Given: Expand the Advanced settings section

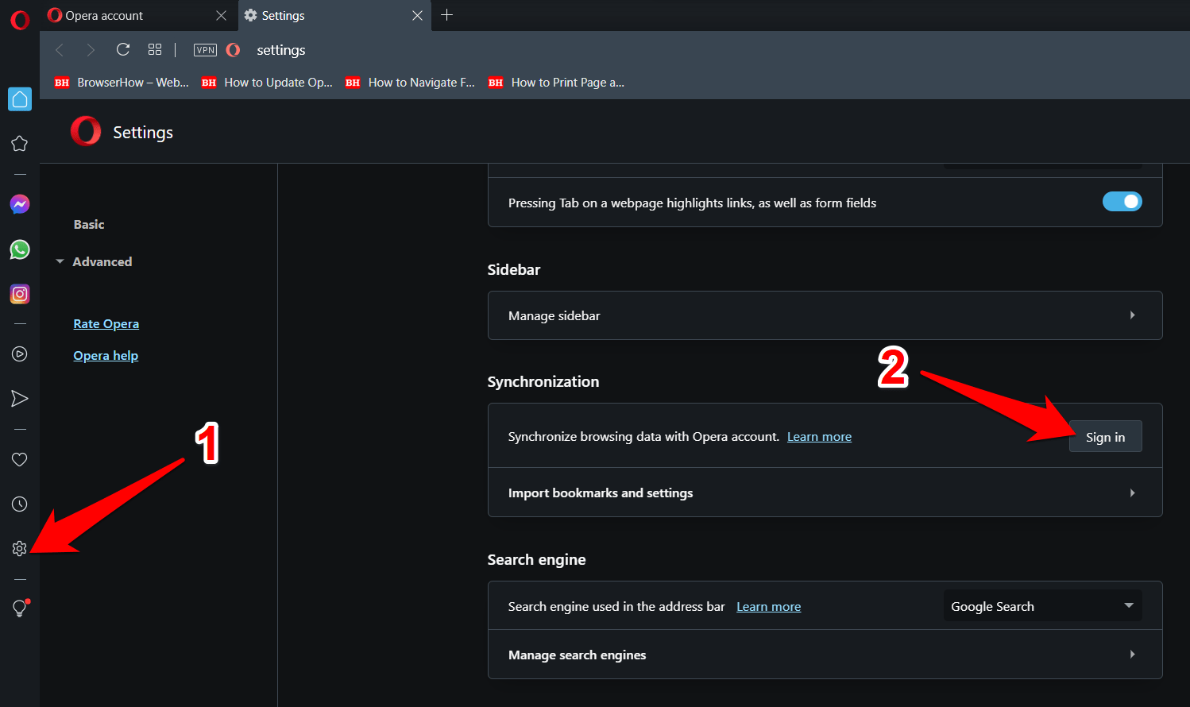Looking at the screenshot, I should pos(102,261).
